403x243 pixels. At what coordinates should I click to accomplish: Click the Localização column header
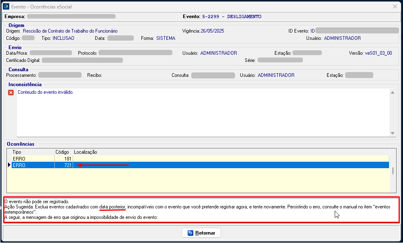85,152
